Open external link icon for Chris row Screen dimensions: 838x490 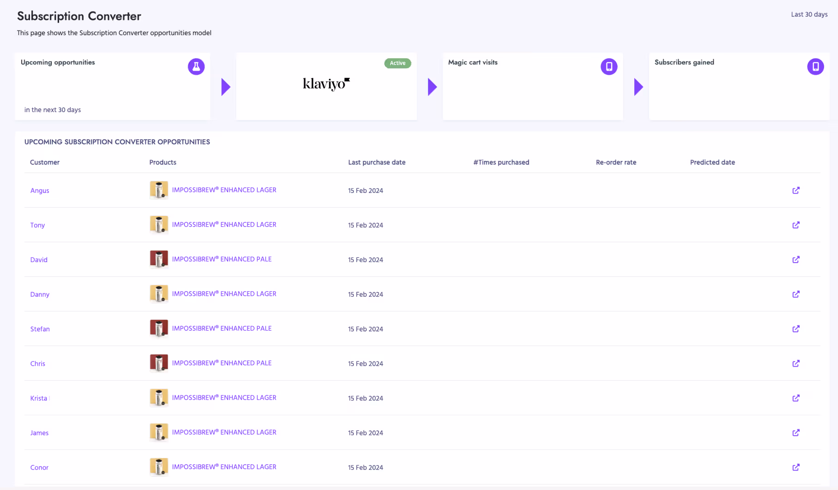(x=796, y=363)
